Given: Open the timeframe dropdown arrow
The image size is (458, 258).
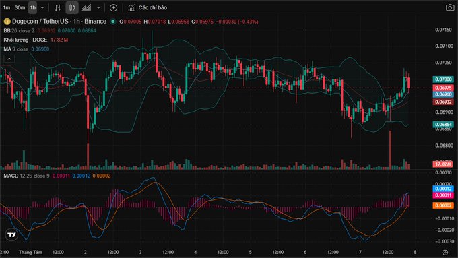Looking at the screenshot, I should point(42,8).
